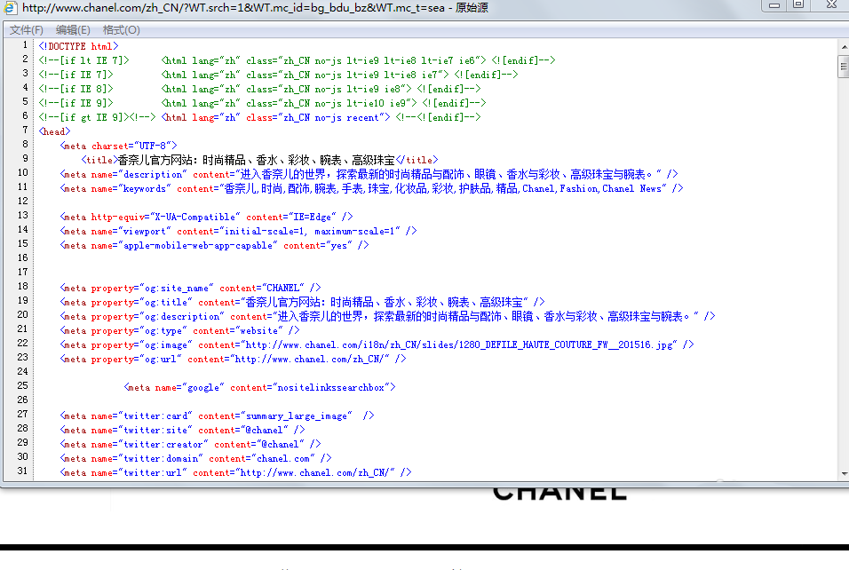Click the [if lt IE 7] comment line
The height and width of the screenshot is (570, 849).
pyautogui.click(x=297, y=60)
